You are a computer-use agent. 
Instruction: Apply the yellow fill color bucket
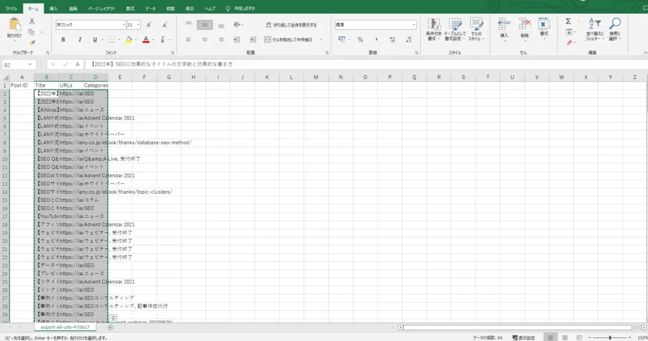coord(129,40)
